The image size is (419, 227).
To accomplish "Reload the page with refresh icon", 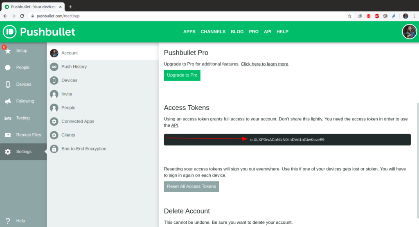I will click(22, 16).
